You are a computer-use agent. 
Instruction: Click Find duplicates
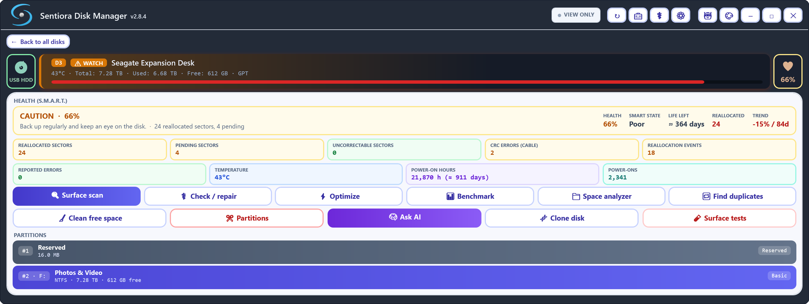click(x=732, y=196)
